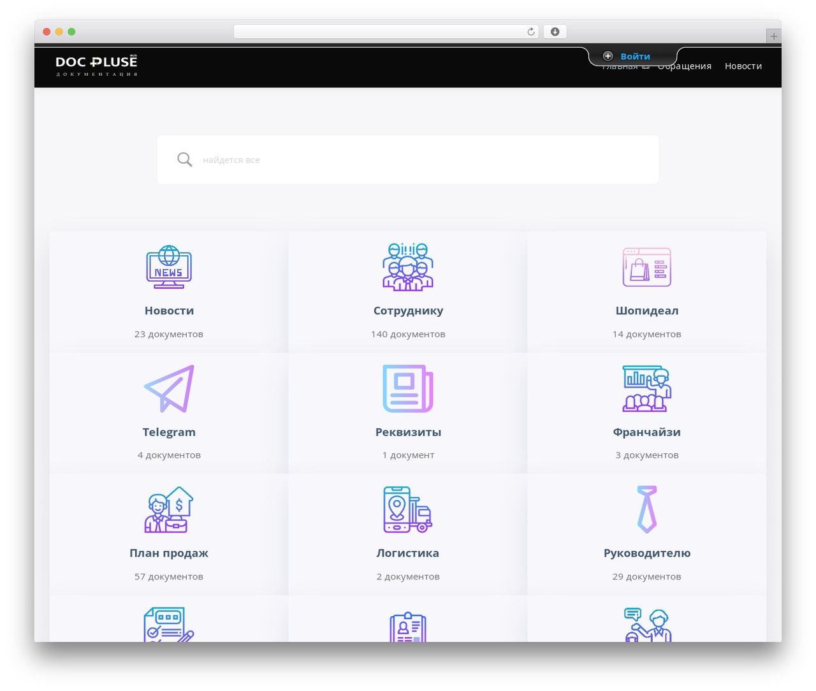Image resolution: width=816 pixels, height=691 pixels.
Task: Click the browser address bar
Action: 386,32
